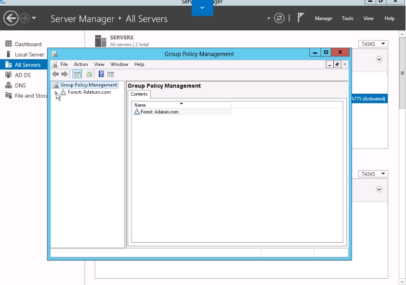406x285 pixels.
Task: Refresh Server Manager with the circular arrows icon
Action: click(x=279, y=18)
